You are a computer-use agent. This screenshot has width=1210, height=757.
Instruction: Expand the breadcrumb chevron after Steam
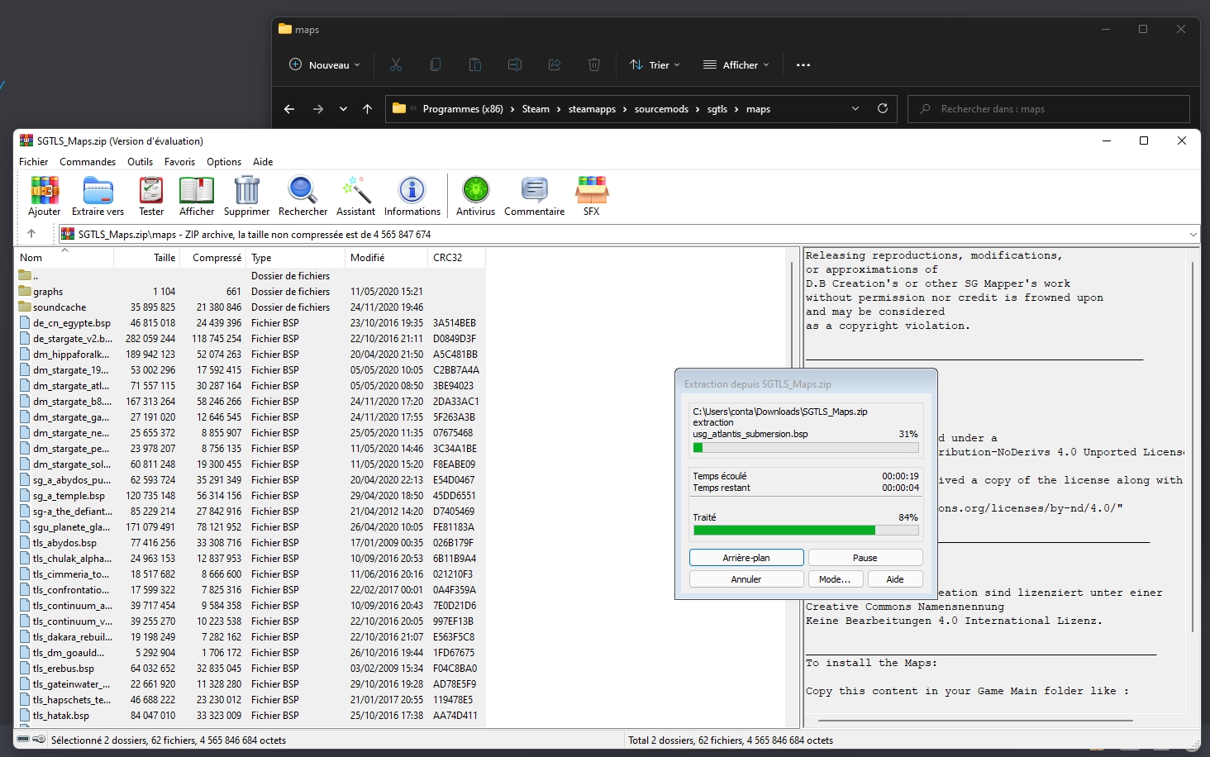[559, 109]
